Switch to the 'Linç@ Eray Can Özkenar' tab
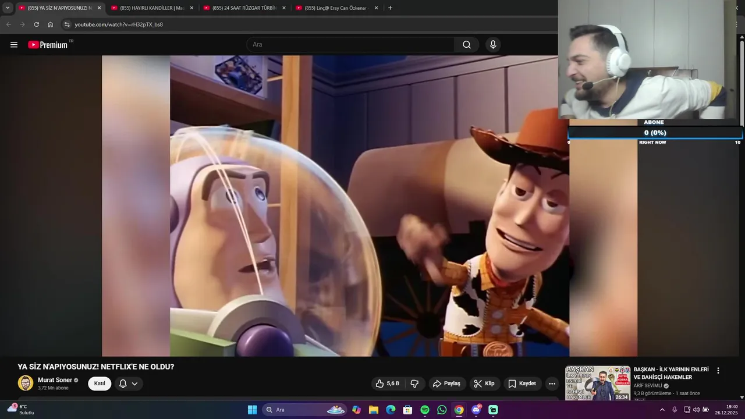 click(x=337, y=8)
